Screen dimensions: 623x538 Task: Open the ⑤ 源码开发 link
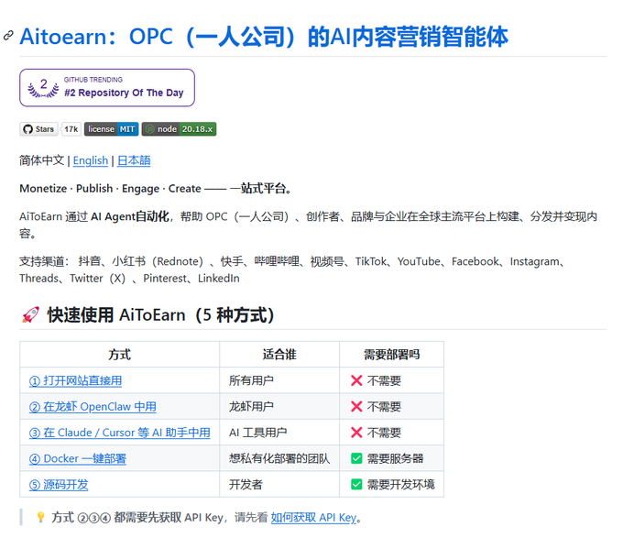[x=59, y=484]
